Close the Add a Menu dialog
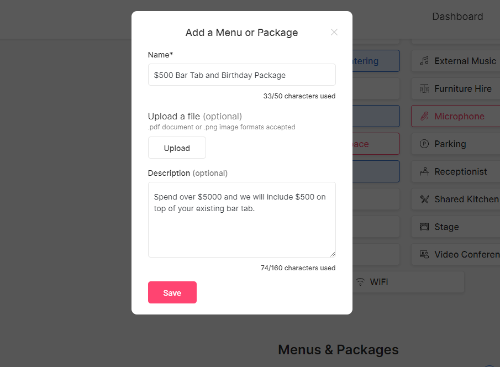500x367 pixels. click(334, 32)
